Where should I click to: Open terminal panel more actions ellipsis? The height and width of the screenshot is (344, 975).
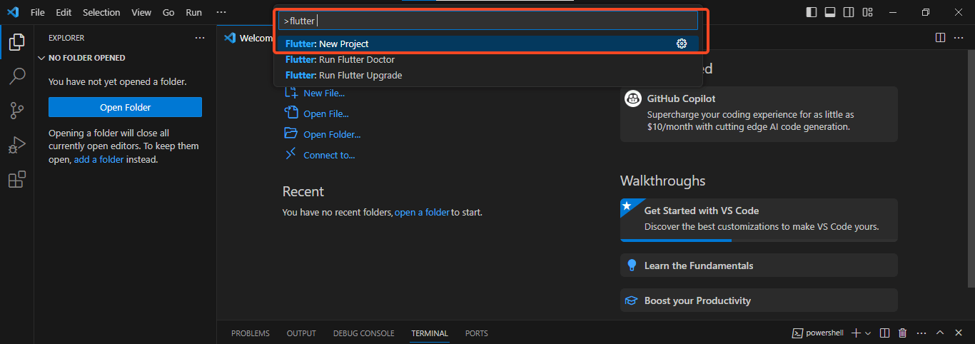pyautogui.click(x=921, y=333)
